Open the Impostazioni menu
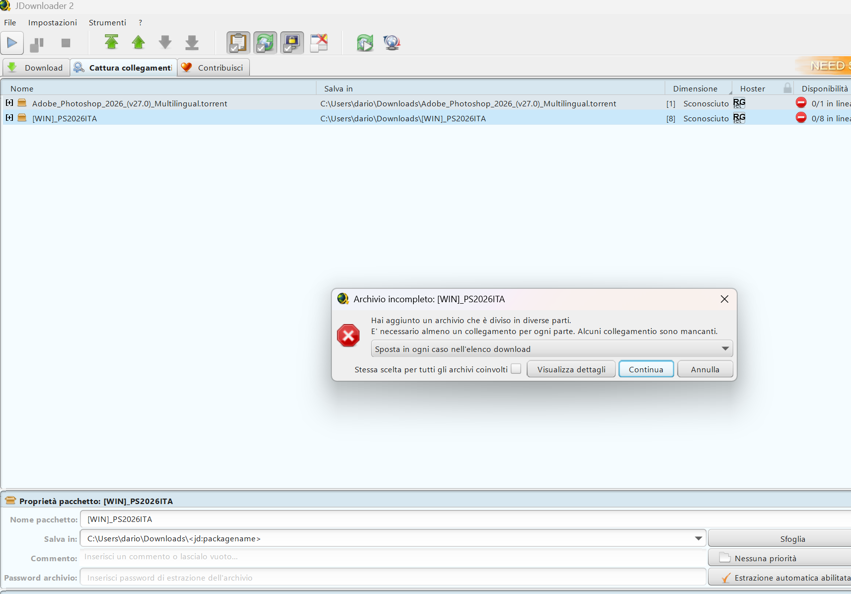 pos(53,22)
